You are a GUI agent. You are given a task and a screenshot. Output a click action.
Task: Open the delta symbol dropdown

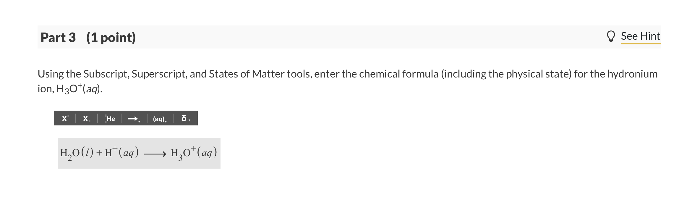click(189, 120)
